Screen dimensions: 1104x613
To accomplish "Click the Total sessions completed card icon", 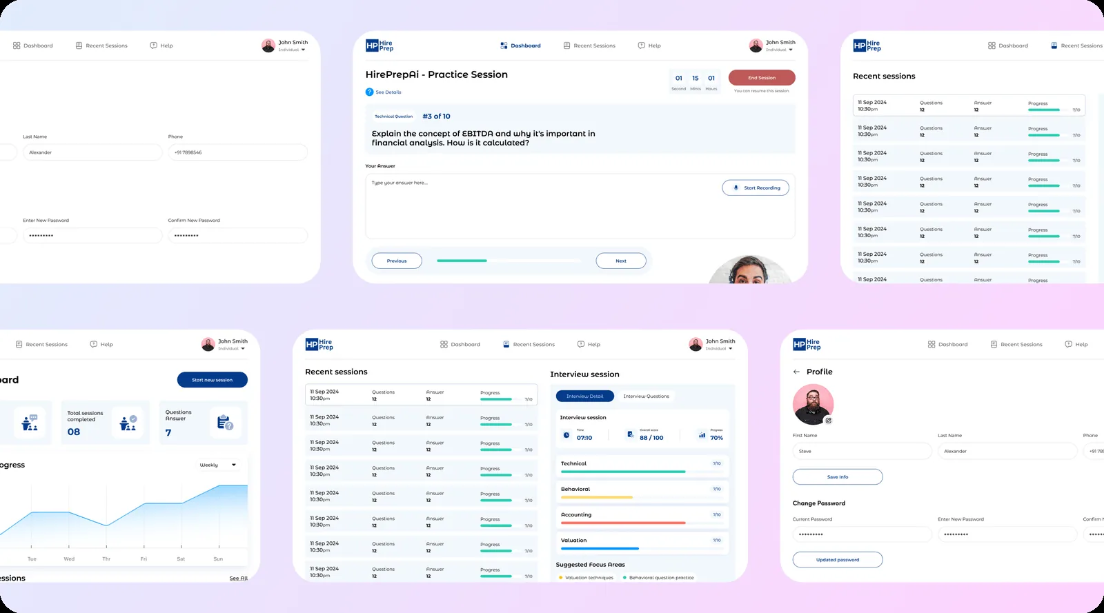I will click(x=128, y=423).
